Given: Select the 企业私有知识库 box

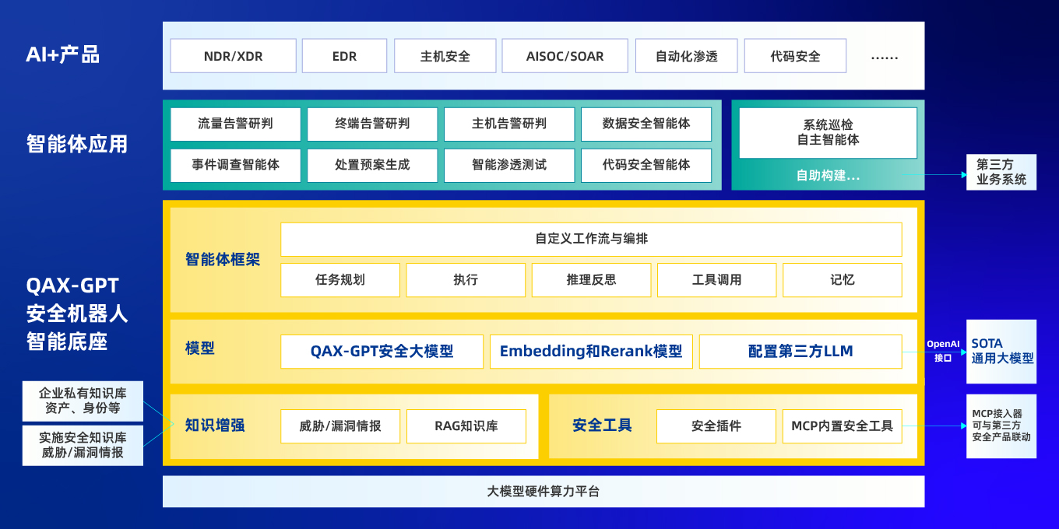Looking at the screenshot, I should [x=83, y=401].
